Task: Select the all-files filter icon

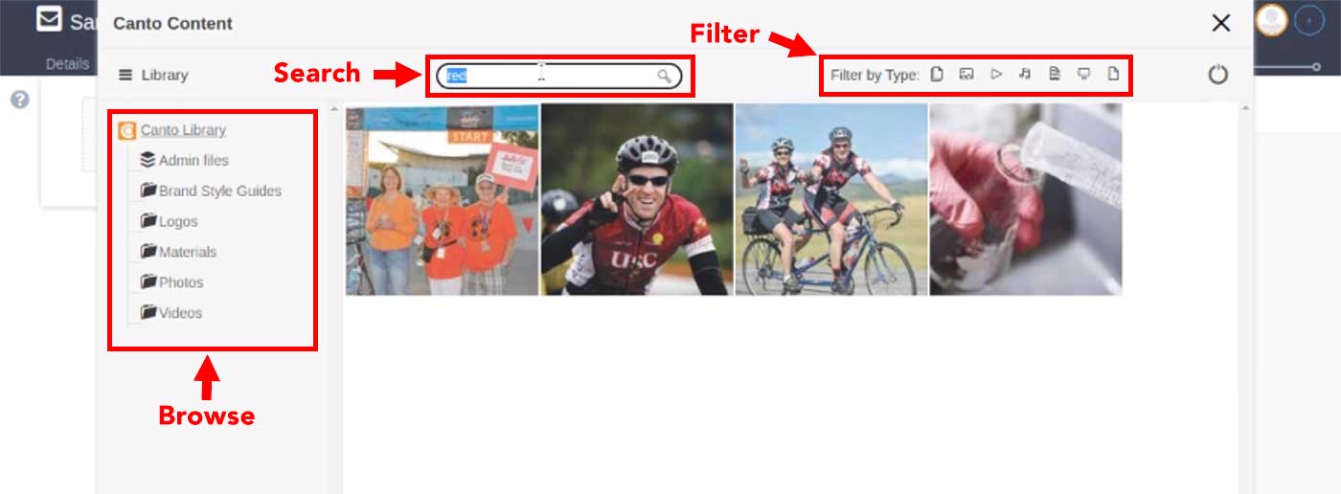Action: coord(937,74)
